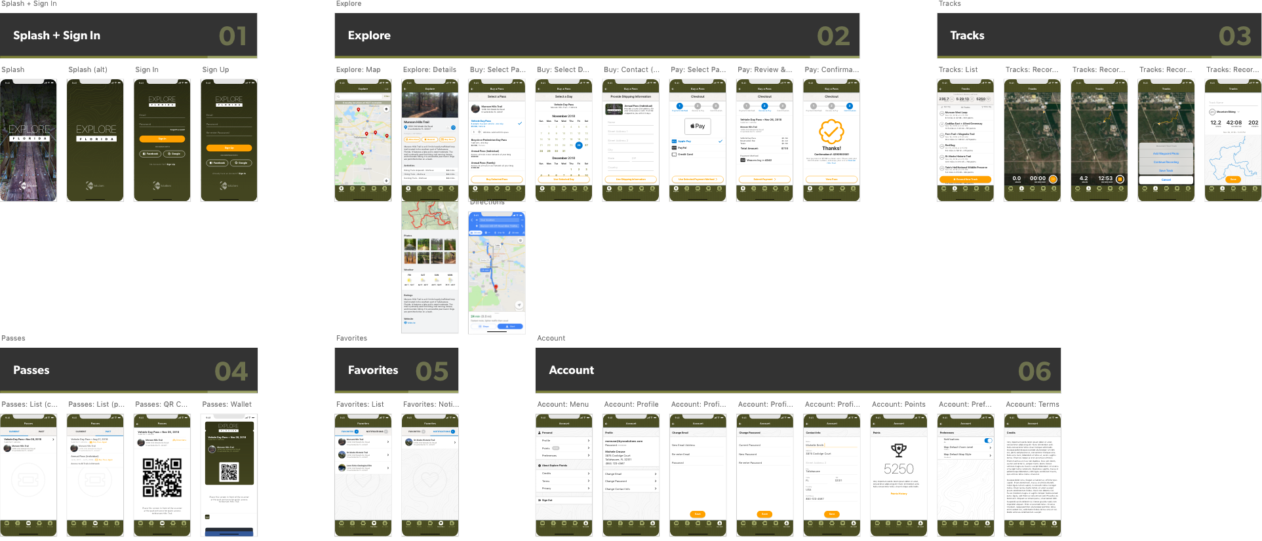Click the trophy icon on Account: Points
The image size is (1262, 541).
(x=898, y=450)
